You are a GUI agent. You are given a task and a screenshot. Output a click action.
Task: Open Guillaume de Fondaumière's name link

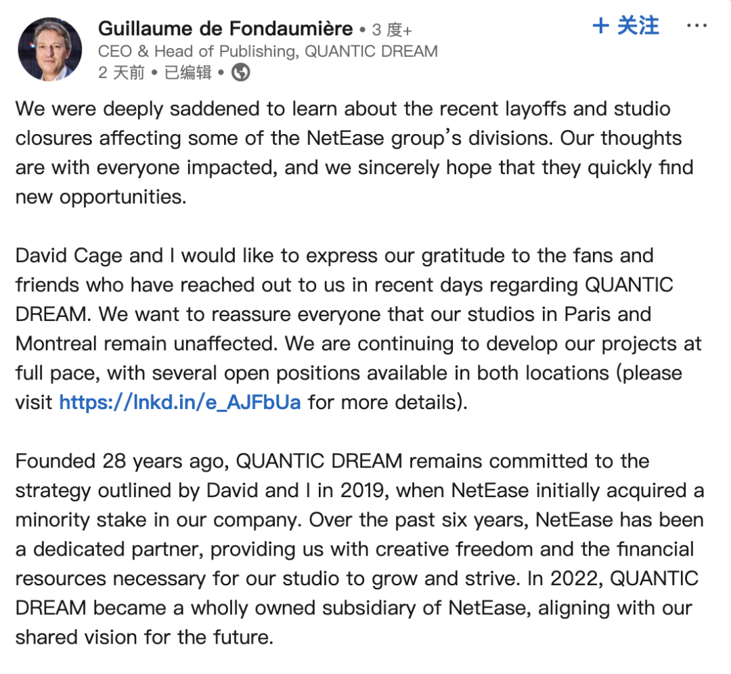[x=225, y=29]
